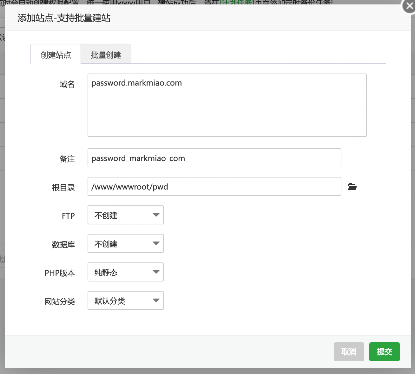415x374 pixels.
Task: Select the 创建站点 tab
Action: pyautogui.click(x=56, y=55)
